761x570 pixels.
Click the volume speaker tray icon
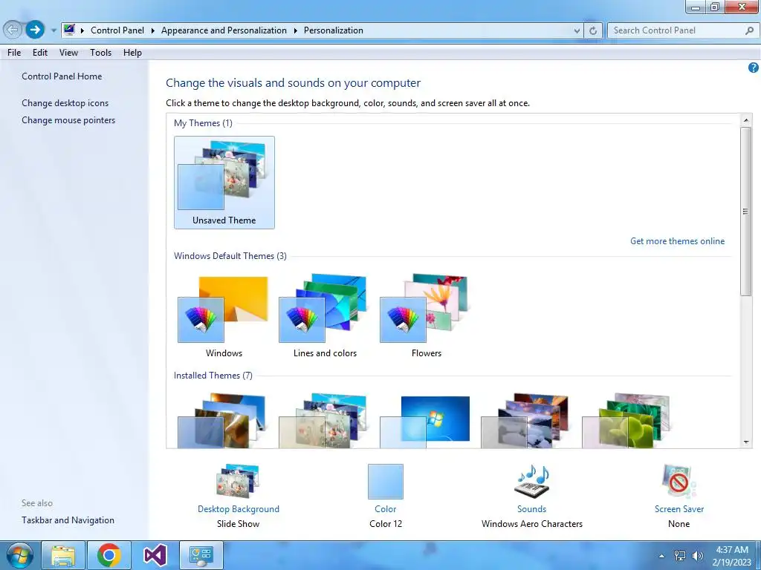(x=698, y=555)
